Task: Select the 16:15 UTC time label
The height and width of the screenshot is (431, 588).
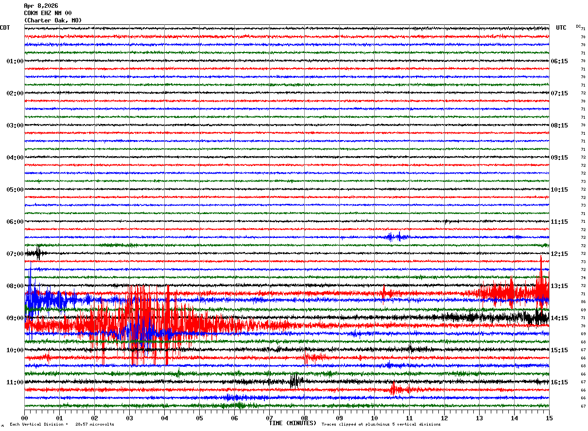Action: pos(559,382)
